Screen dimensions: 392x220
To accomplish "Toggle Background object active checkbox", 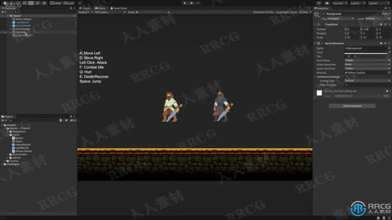I will pos(323,14).
